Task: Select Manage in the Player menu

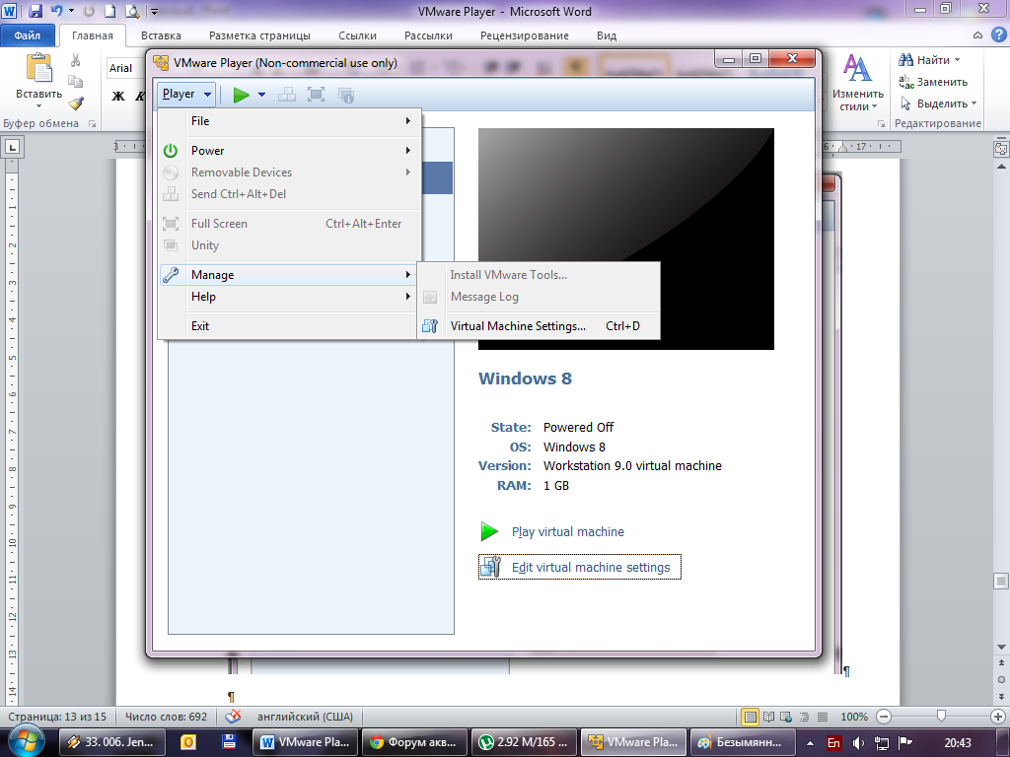Action: click(x=289, y=275)
